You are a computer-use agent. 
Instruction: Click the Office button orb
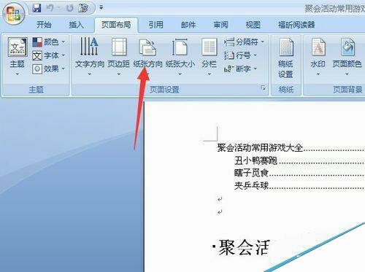coord(13,13)
